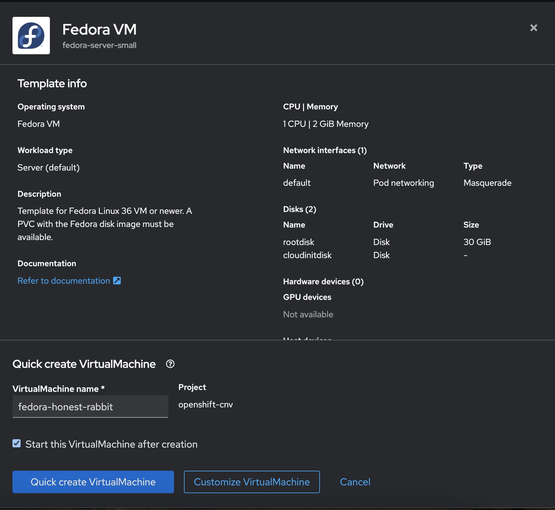The height and width of the screenshot is (510, 555).
Task: Open the Refer to documentation link
Action: pyautogui.click(x=64, y=281)
